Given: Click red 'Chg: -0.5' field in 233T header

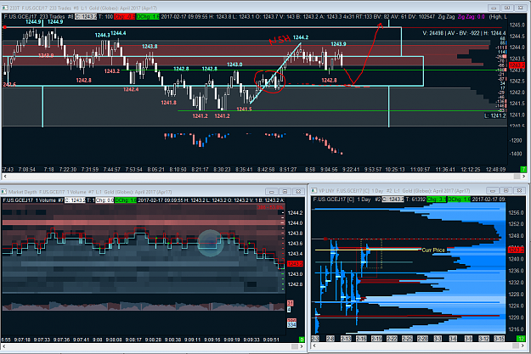Looking at the screenshot, I should [x=125, y=17].
